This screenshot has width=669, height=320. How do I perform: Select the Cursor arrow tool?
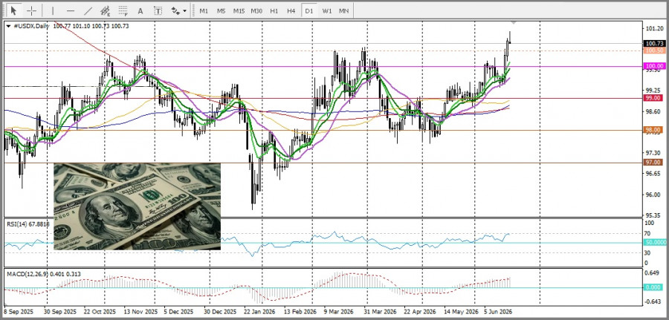pos(13,10)
